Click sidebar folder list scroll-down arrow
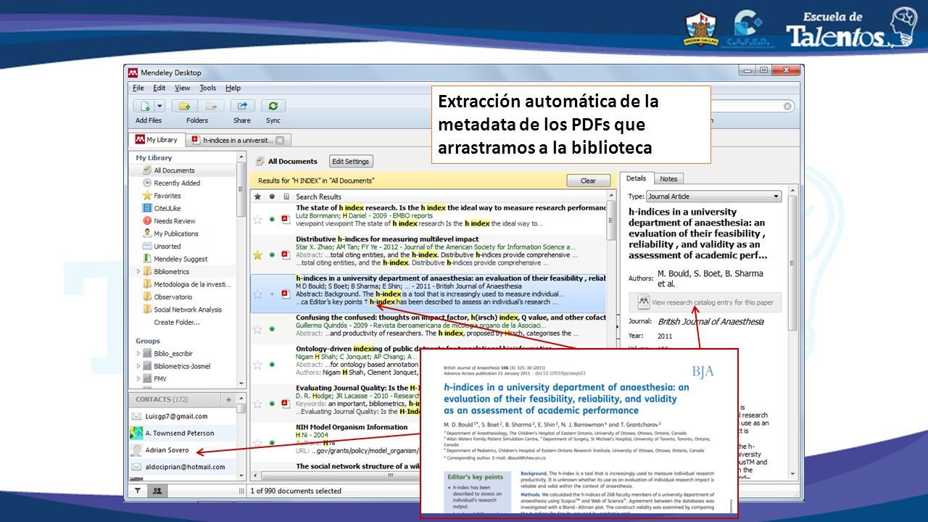Viewport: 928px width, 522px height. point(241,383)
